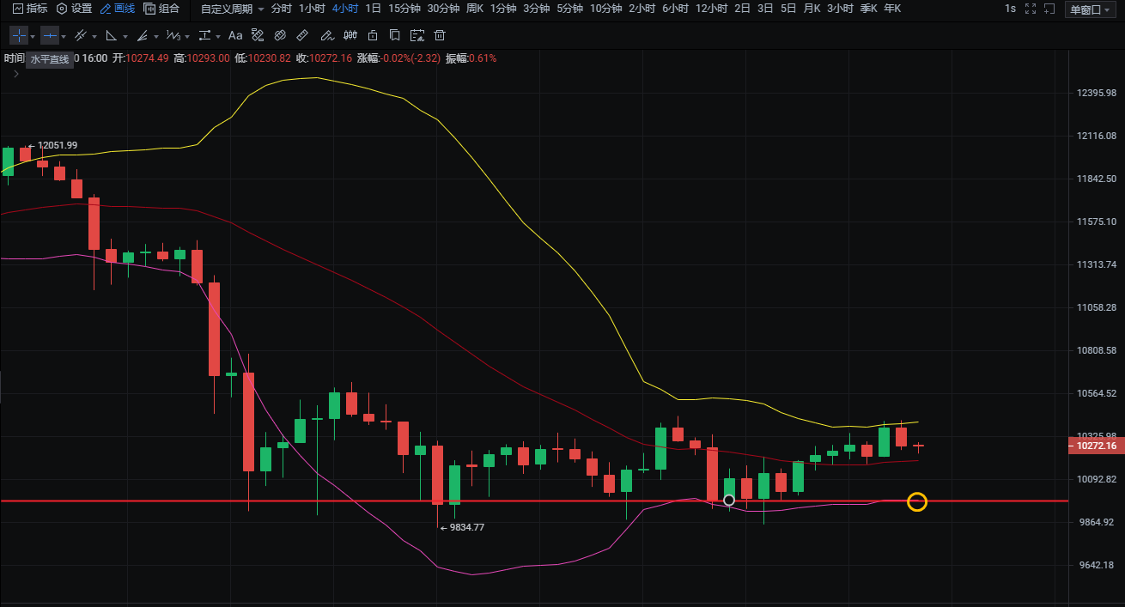Select the ruler measurement tool
Image resolution: width=1125 pixels, height=607 pixels.
(302, 36)
